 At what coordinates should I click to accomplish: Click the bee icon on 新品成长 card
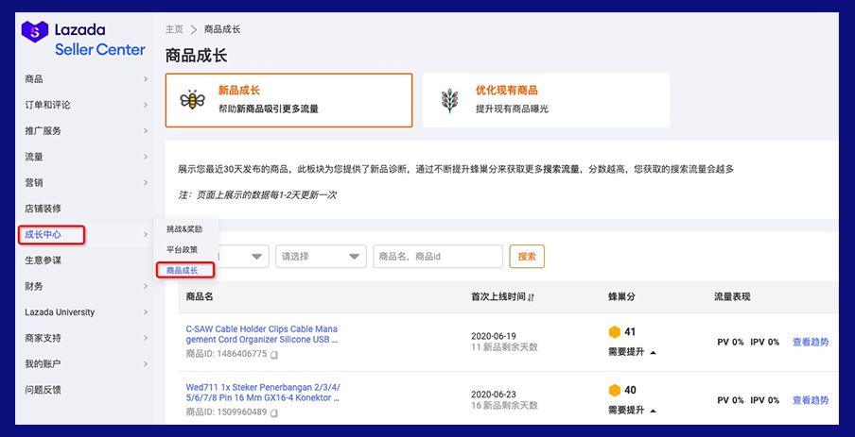coord(193,100)
